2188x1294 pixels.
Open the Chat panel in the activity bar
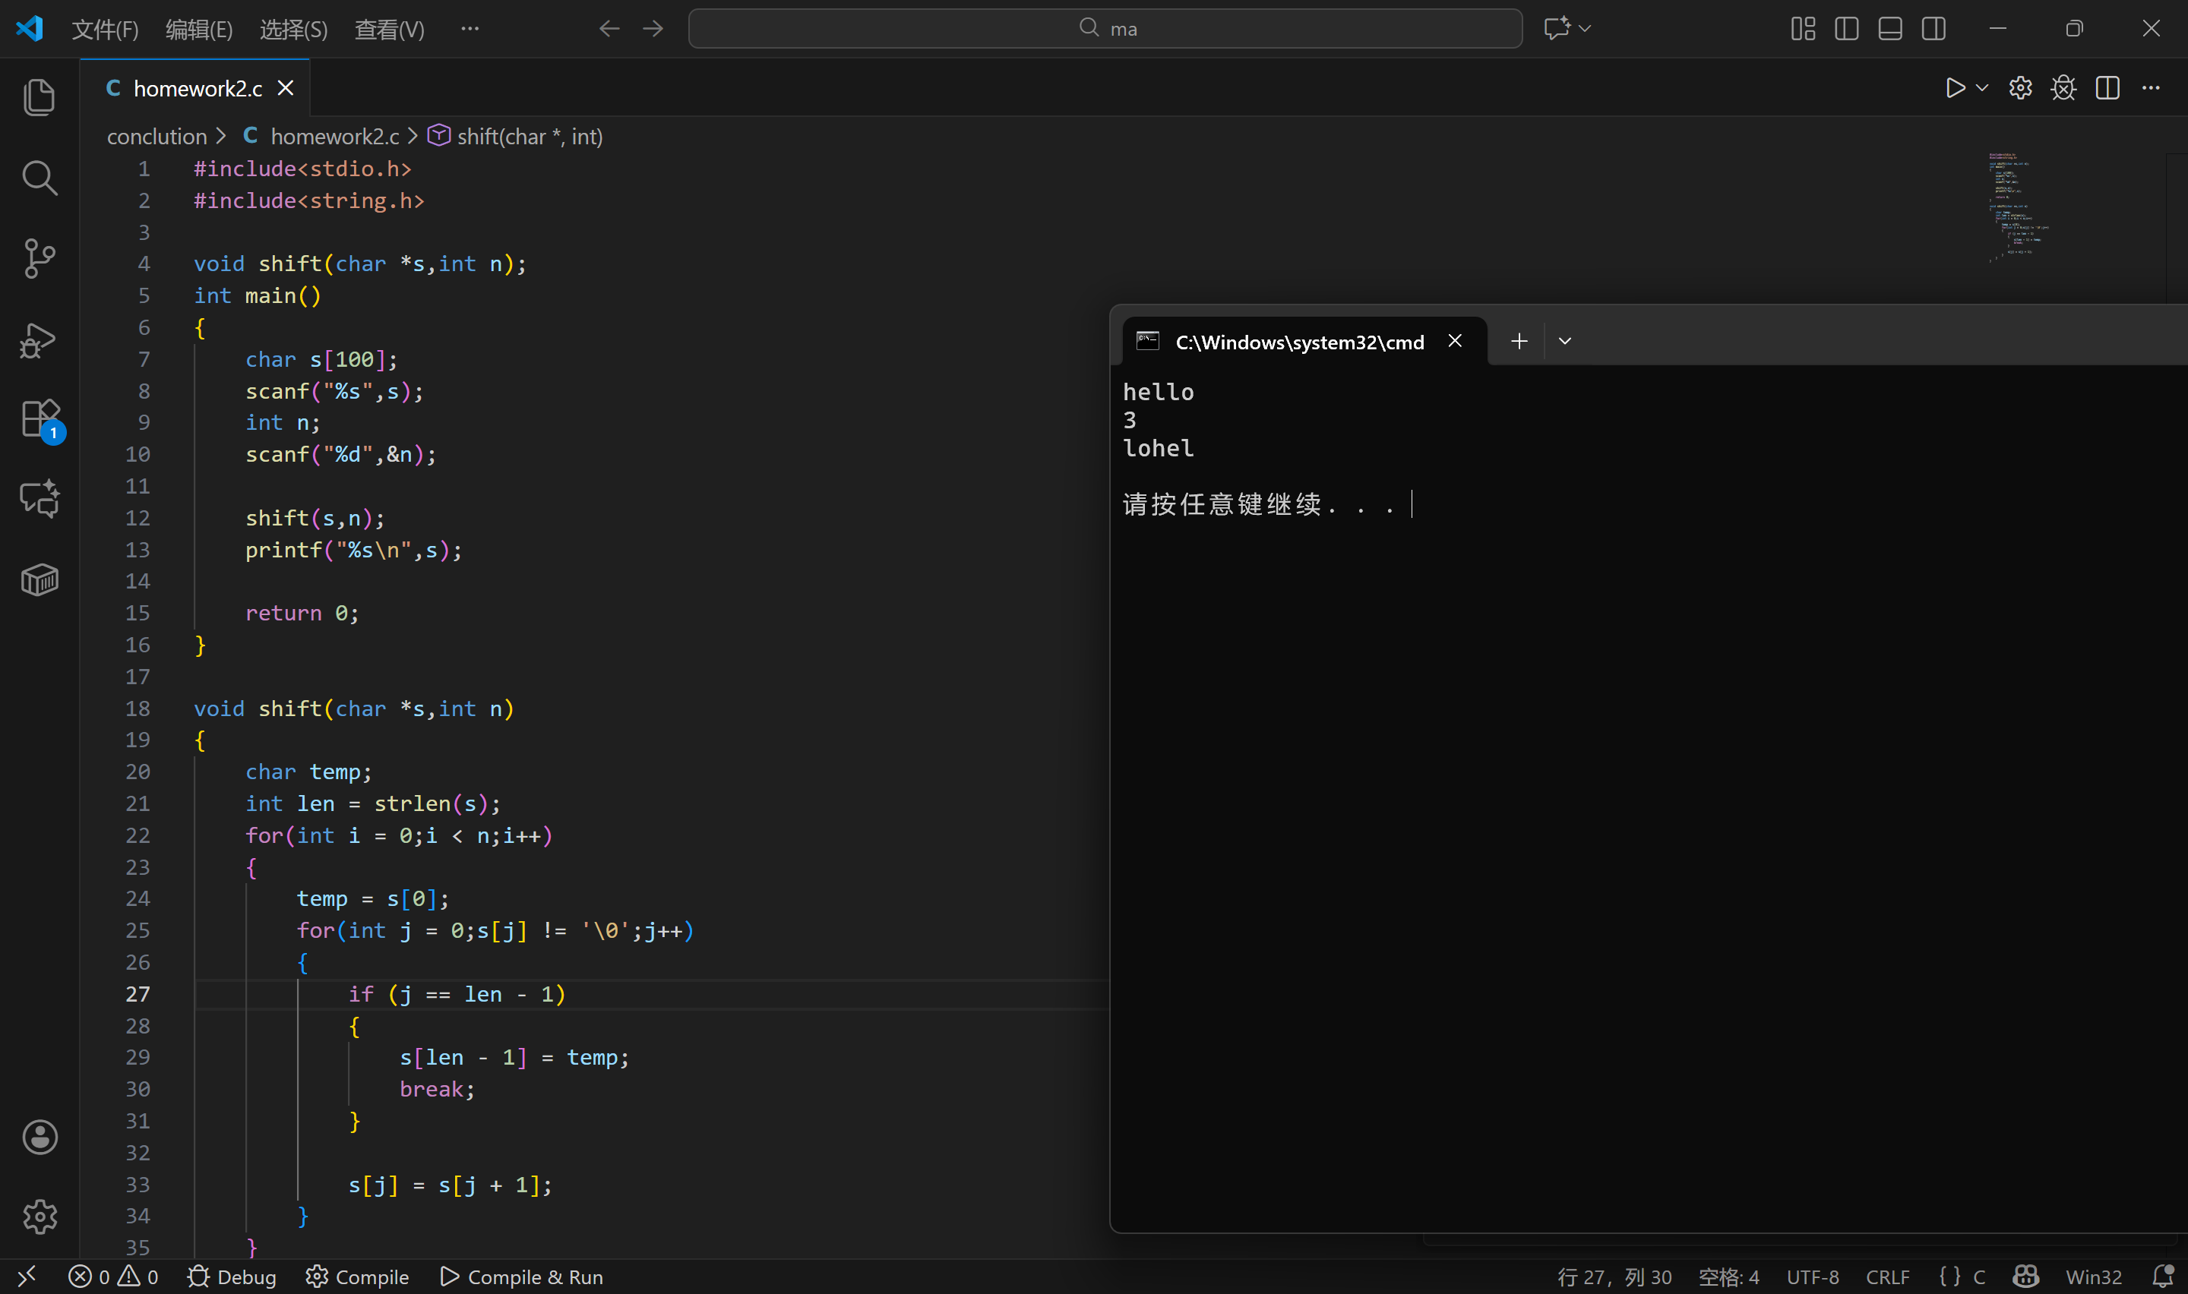40,499
